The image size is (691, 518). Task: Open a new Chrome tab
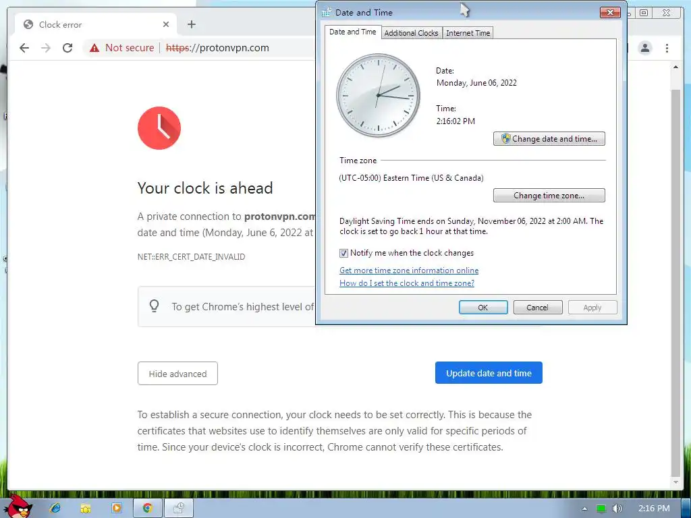(x=191, y=24)
